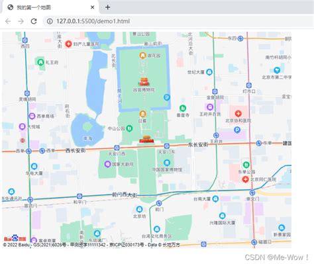314x264 pixels.
Task: Click the 中山公园 green park icon
Action: pos(129,128)
